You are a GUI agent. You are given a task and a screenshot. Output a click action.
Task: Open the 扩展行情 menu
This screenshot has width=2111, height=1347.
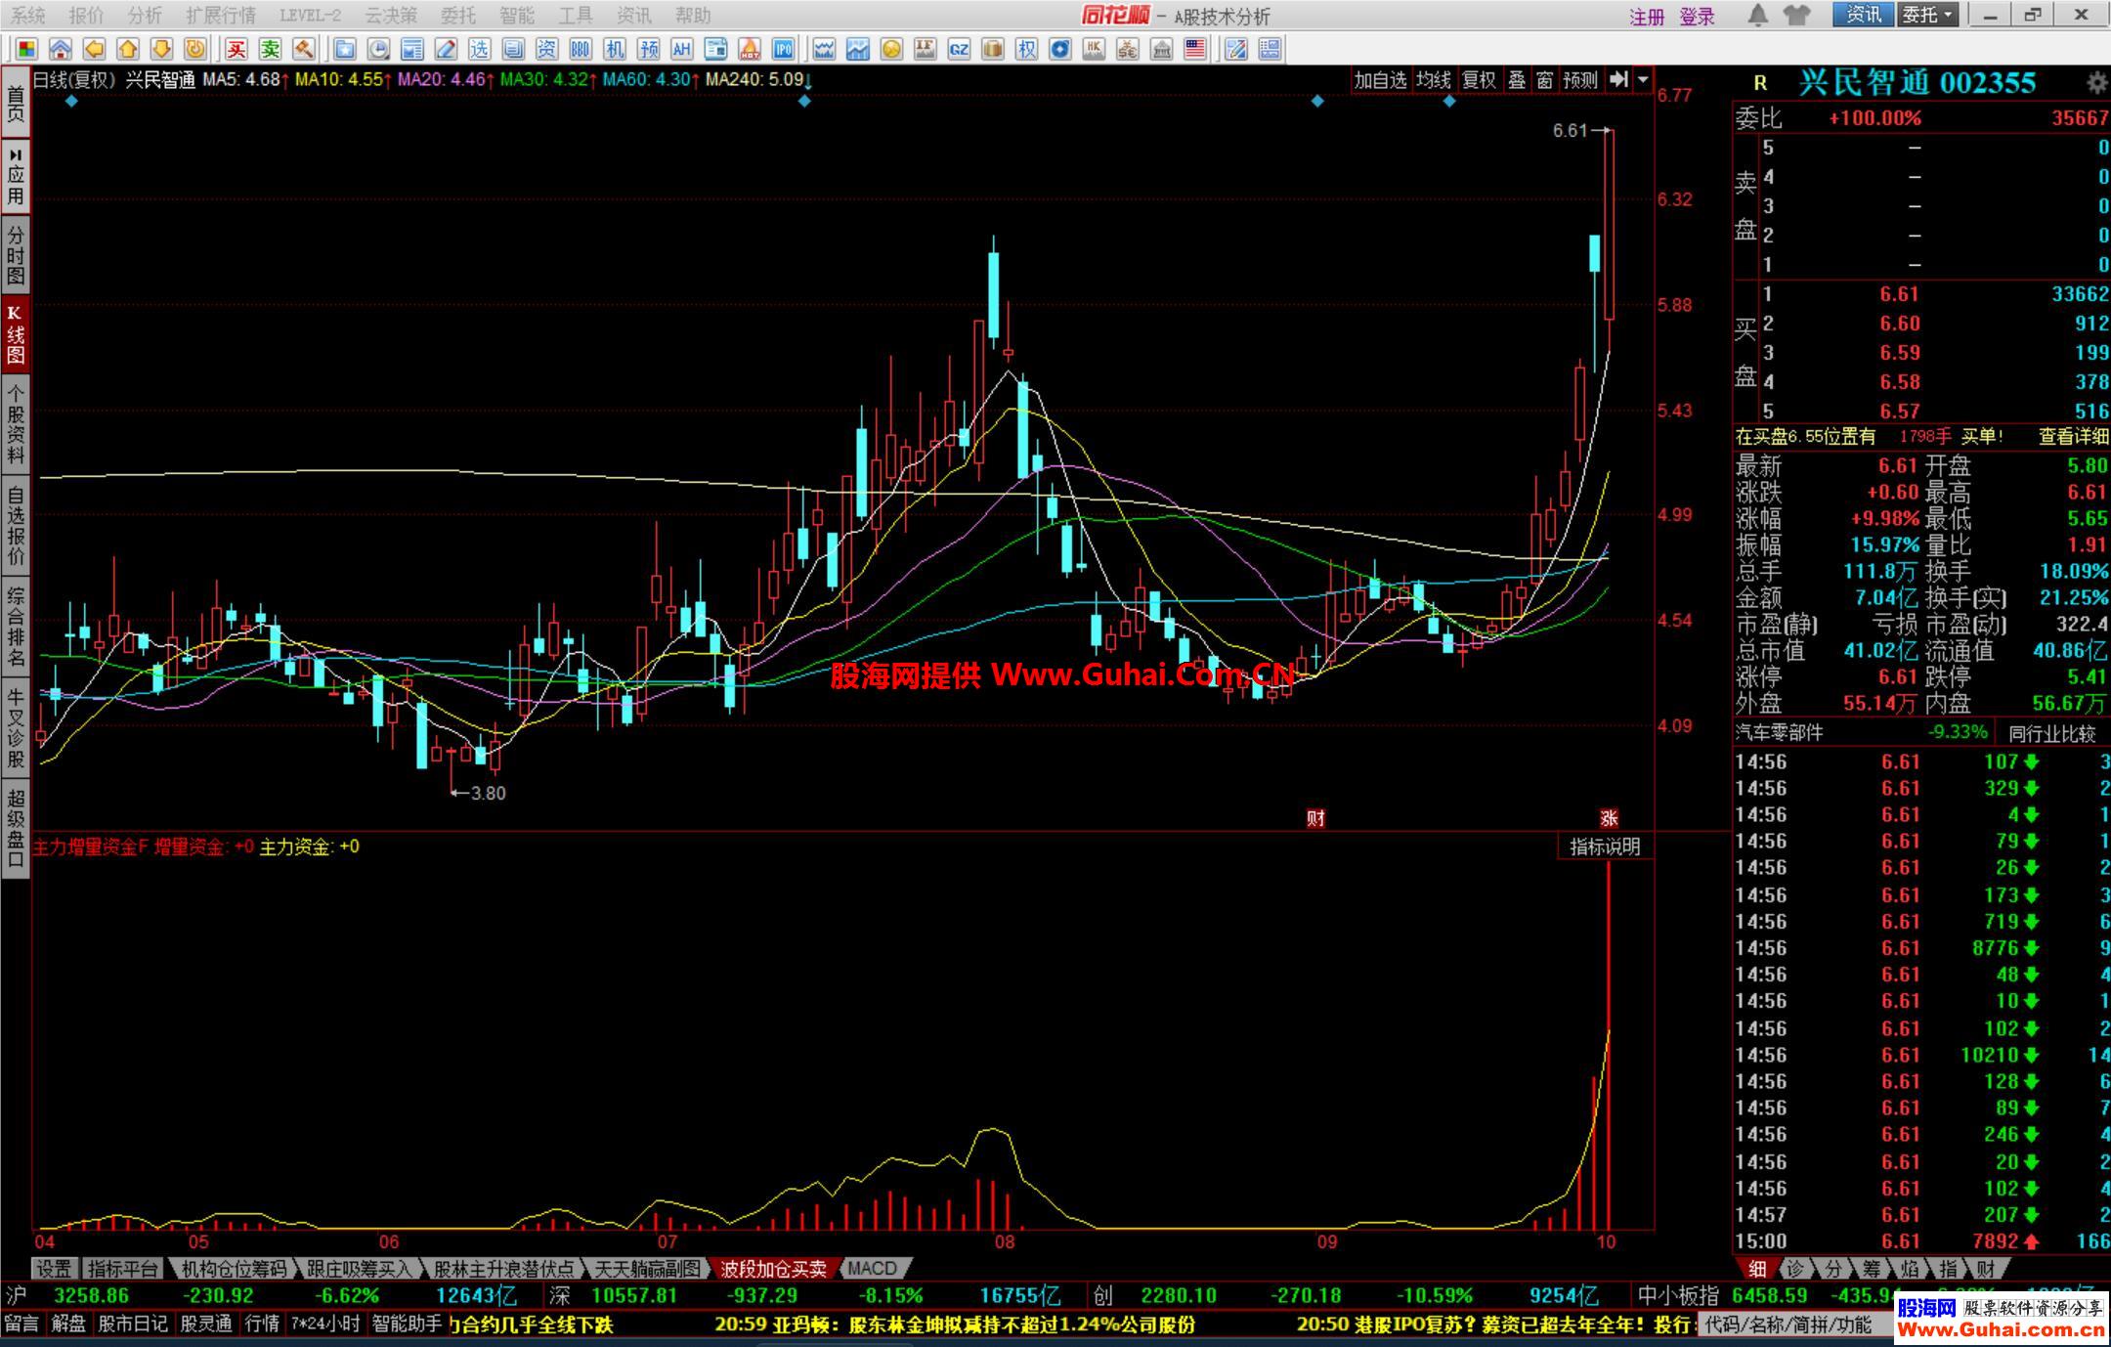pyautogui.click(x=221, y=16)
